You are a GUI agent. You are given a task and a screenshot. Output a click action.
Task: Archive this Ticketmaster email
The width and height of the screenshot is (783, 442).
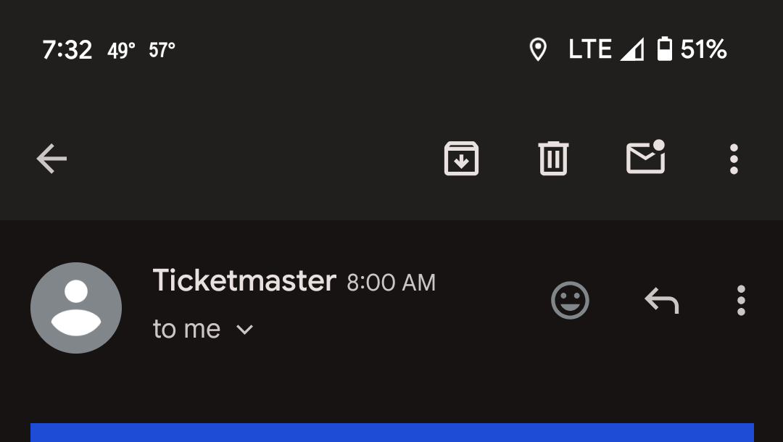[461, 159]
